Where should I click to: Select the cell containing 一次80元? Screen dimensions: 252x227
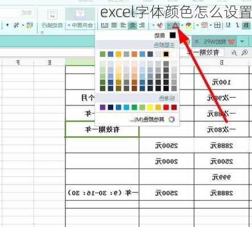pos(221,129)
